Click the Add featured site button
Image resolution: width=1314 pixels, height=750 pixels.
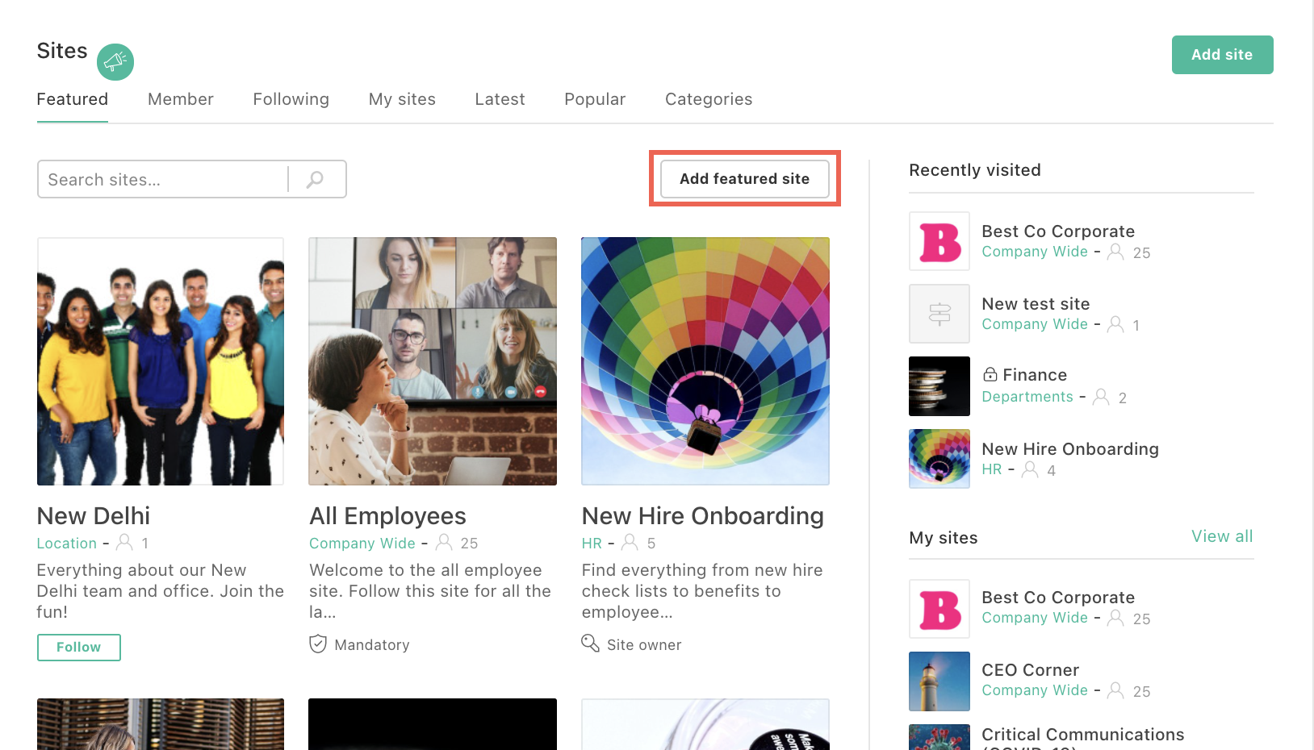click(x=744, y=179)
